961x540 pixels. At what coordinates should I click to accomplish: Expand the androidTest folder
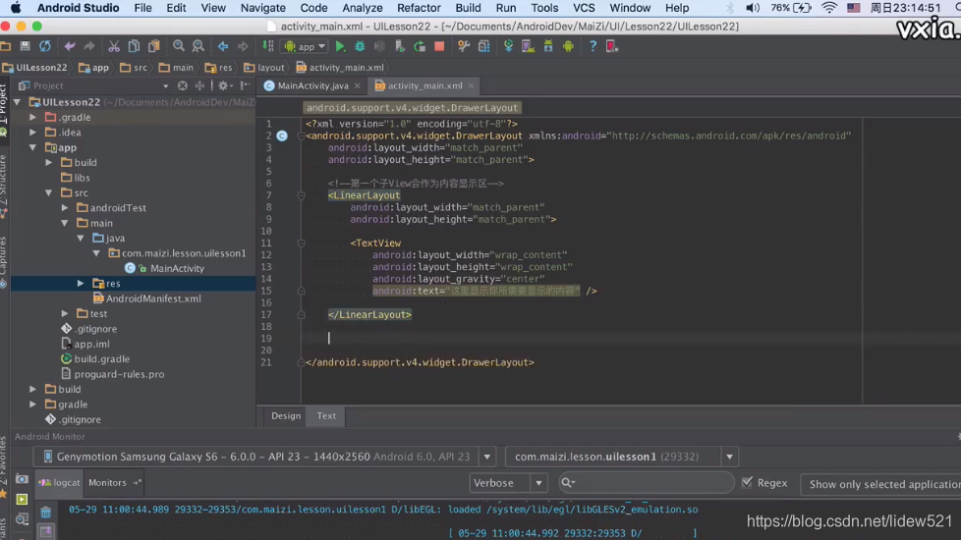(x=65, y=207)
